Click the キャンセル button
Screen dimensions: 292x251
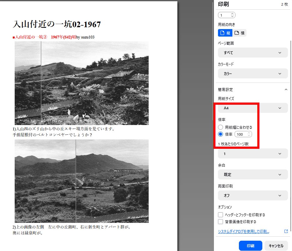[276, 246]
